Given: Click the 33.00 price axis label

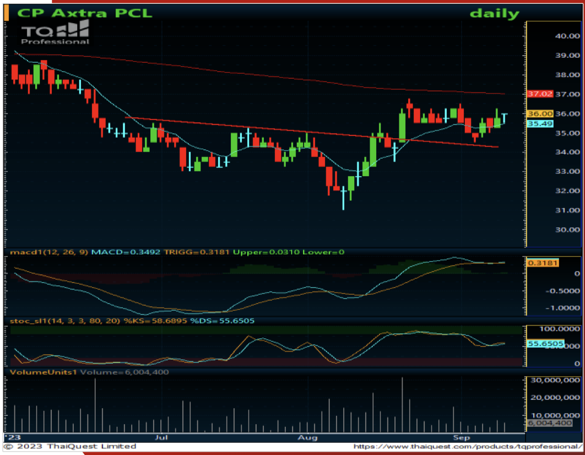Looking at the screenshot, I should (x=567, y=171).
